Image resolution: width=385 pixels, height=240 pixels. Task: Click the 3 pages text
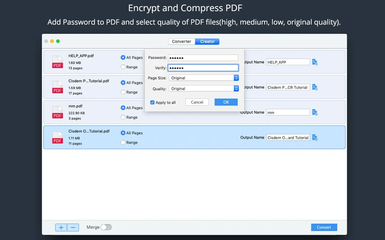(x=75, y=118)
